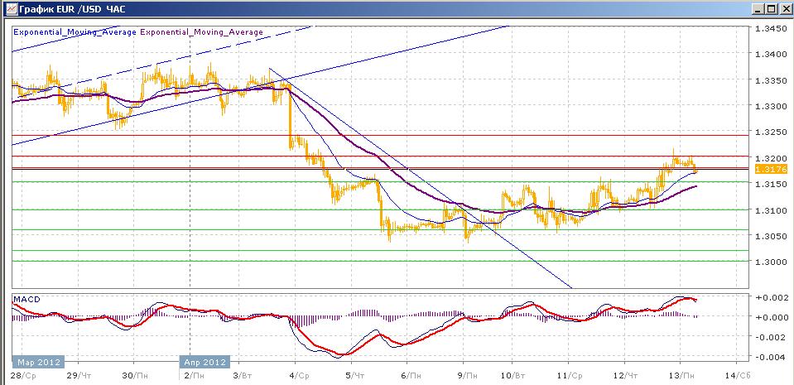794x385 pixels.
Task: Click the 10/Вт date label
Action: tap(513, 375)
